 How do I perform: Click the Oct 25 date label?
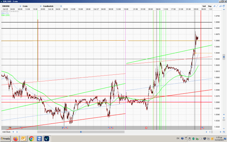coord(5,9)
